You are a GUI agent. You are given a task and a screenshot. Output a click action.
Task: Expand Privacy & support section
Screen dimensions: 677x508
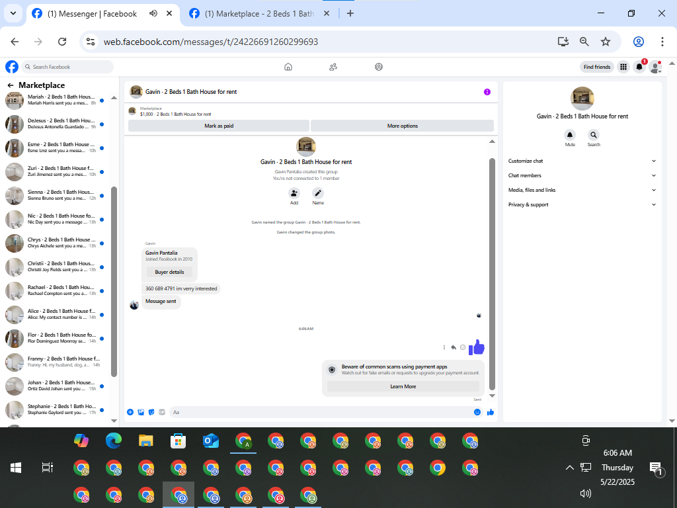click(x=582, y=205)
